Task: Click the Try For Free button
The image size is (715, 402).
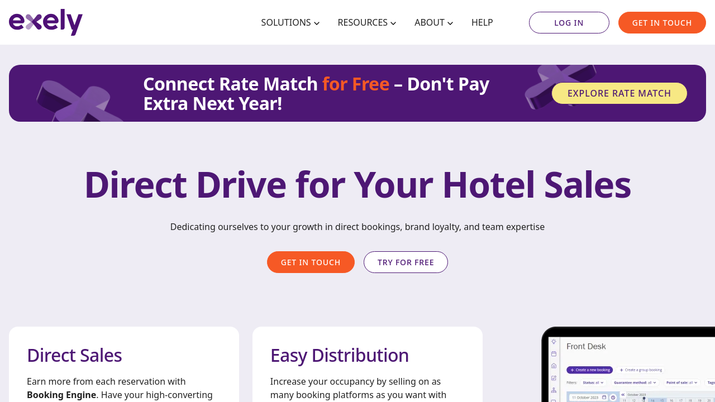Action: pyautogui.click(x=406, y=262)
